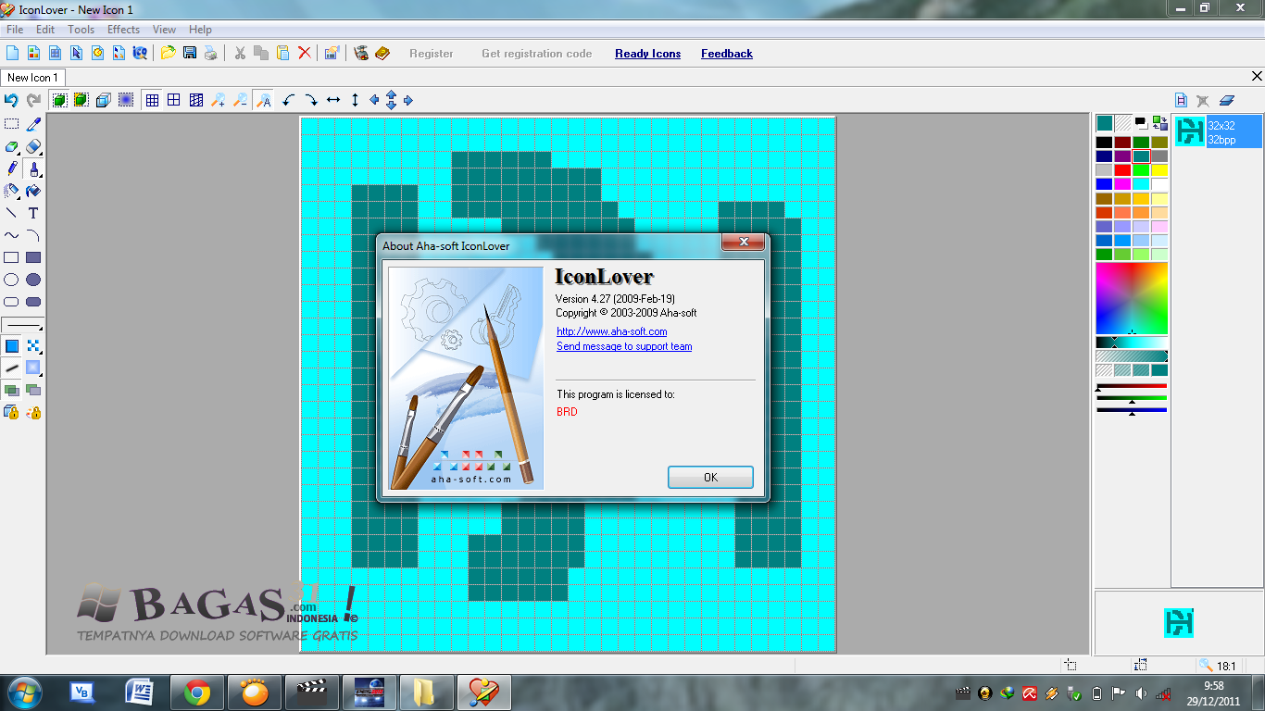The image size is (1265, 711).
Task: Toggle the solid blue square fill mode
Action: [11, 345]
